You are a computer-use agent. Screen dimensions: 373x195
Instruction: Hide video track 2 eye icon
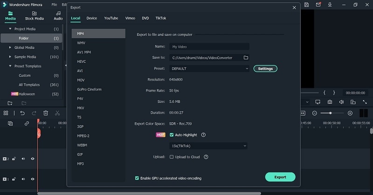pos(33,159)
